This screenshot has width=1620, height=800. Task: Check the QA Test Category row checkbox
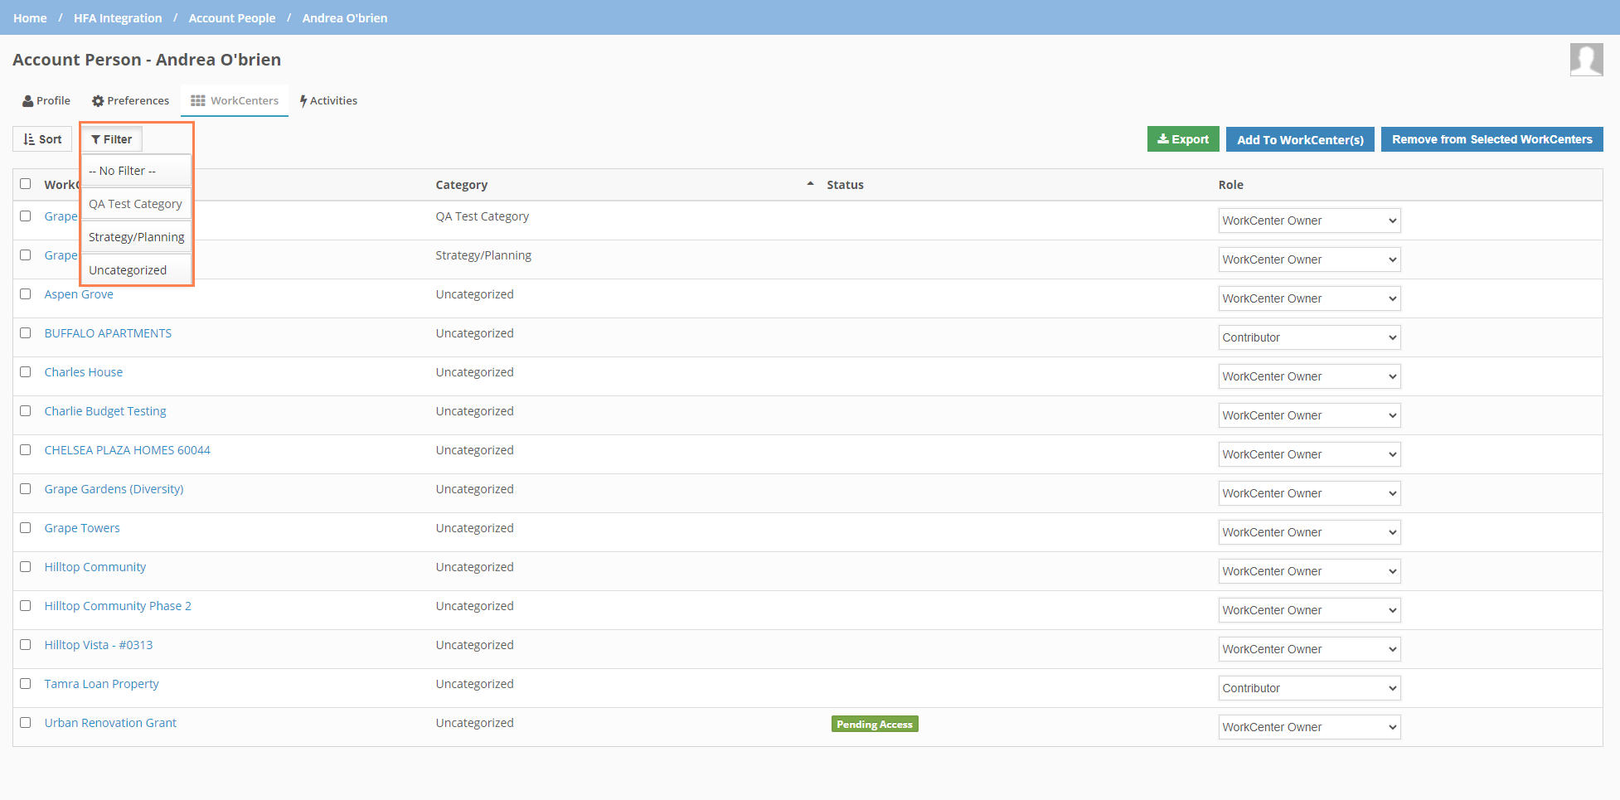(26, 216)
